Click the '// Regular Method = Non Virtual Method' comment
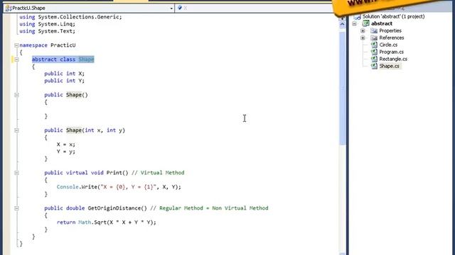 [209, 208]
